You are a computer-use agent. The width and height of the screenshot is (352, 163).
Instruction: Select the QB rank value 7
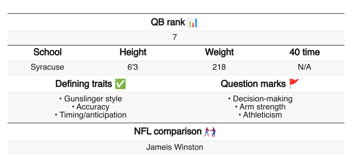click(x=175, y=38)
